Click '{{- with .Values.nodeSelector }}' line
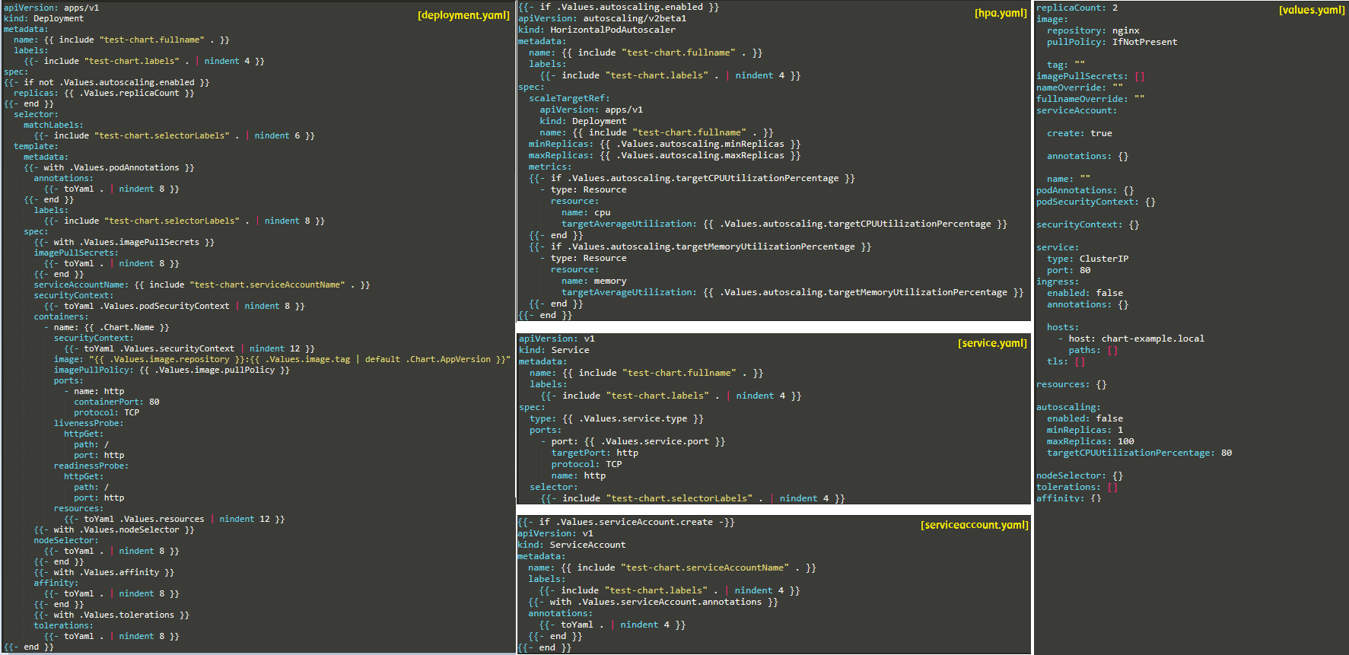The width and height of the screenshot is (1349, 655). [x=114, y=529]
